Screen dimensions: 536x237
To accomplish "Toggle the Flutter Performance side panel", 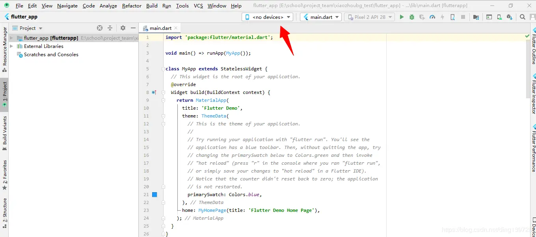I will (x=533, y=148).
